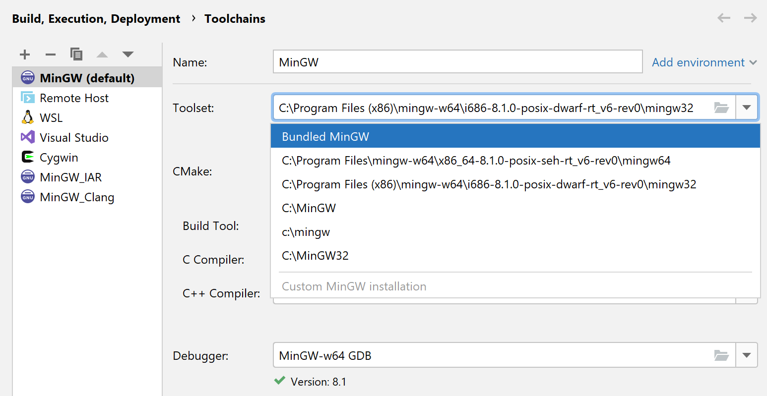This screenshot has height=396, width=767.
Task: Open the Add environment dropdown
Action: point(704,62)
